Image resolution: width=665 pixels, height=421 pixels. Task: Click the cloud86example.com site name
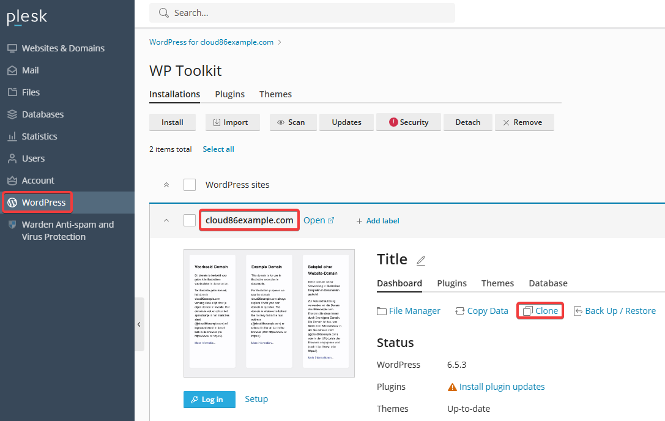coord(250,220)
